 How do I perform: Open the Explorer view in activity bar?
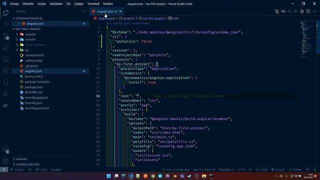tap(5, 13)
